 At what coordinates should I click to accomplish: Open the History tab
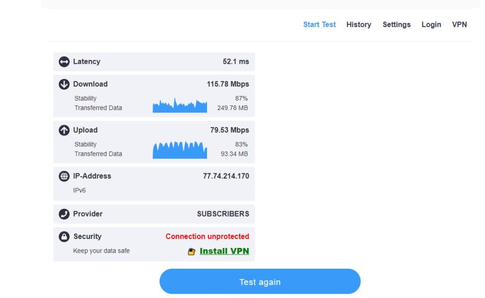click(x=359, y=25)
